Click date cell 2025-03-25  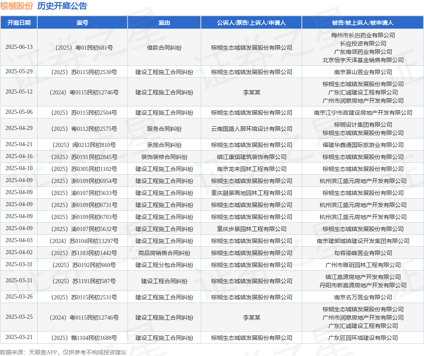tap(19, 317)
